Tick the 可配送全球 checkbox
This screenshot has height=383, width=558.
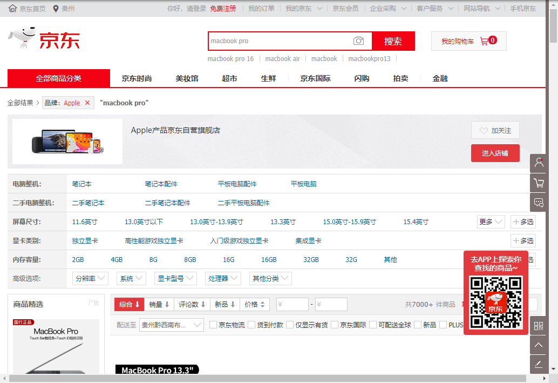[373, 325]
